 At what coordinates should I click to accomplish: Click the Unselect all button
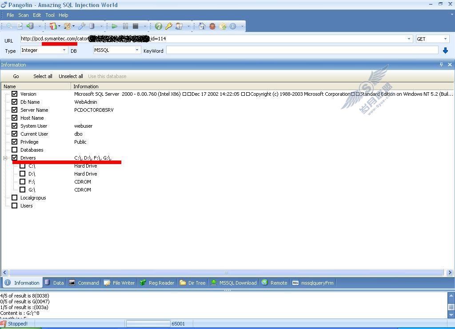point(71,76)
